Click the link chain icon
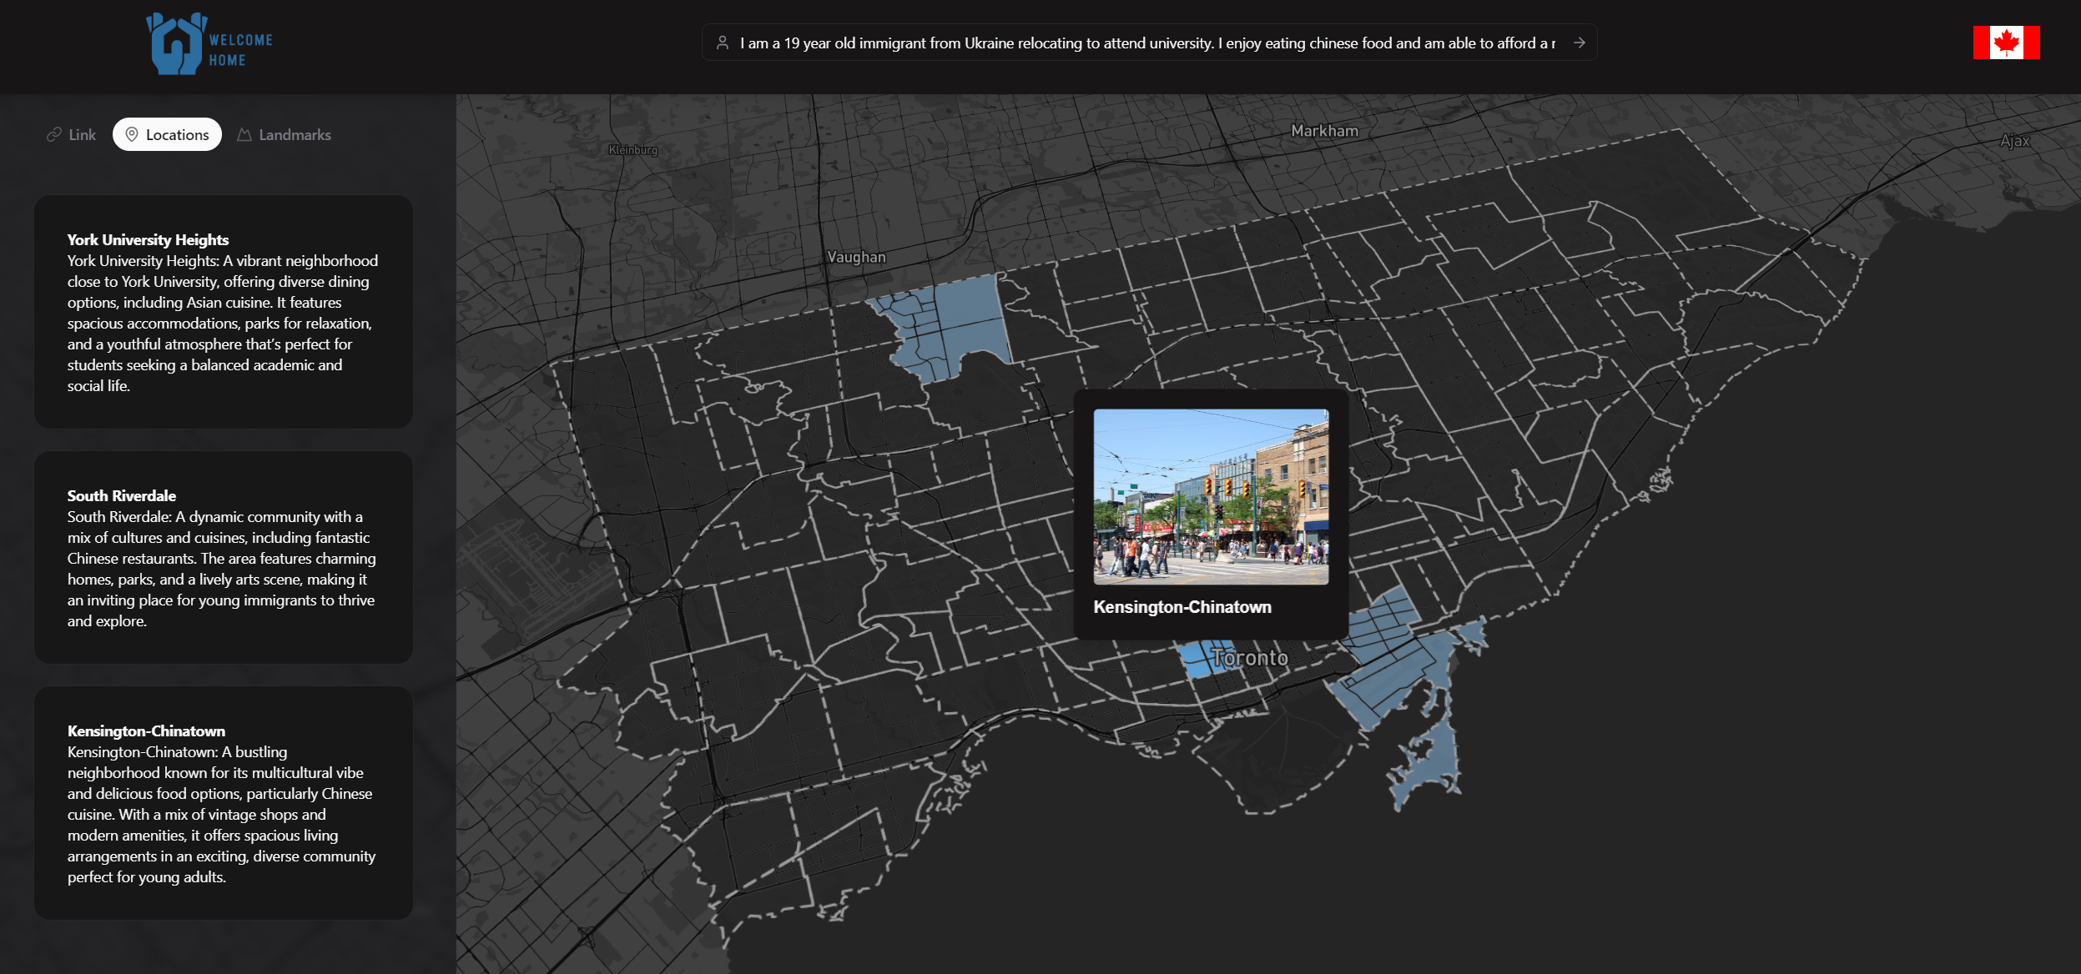The width and height of the screenshot is (2081, 974). [x=54, y=134]
